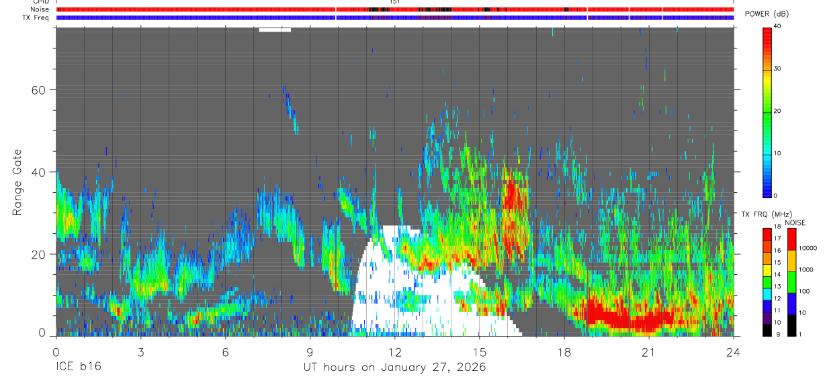Pick the green 13–14 MHz frequency swatch

(x=767, y=282)
